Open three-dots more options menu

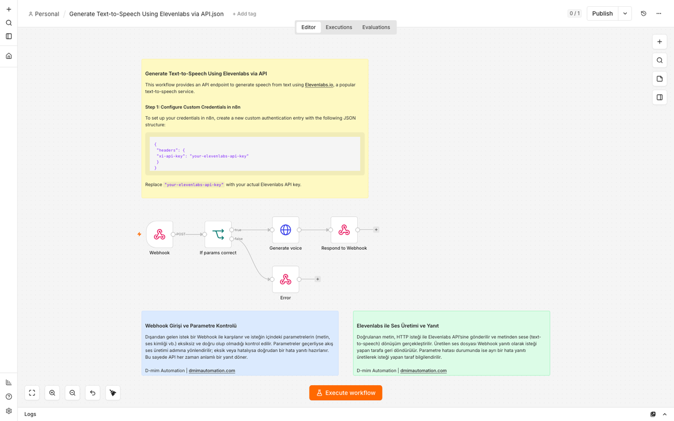tap(659, 13)
